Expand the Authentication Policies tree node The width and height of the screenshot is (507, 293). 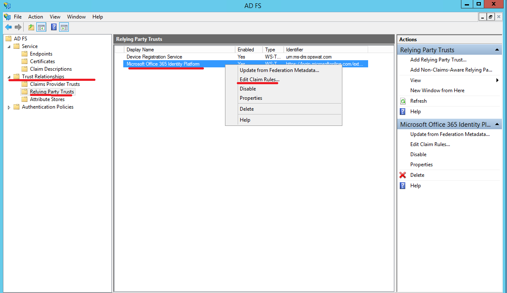pos(9,107)
